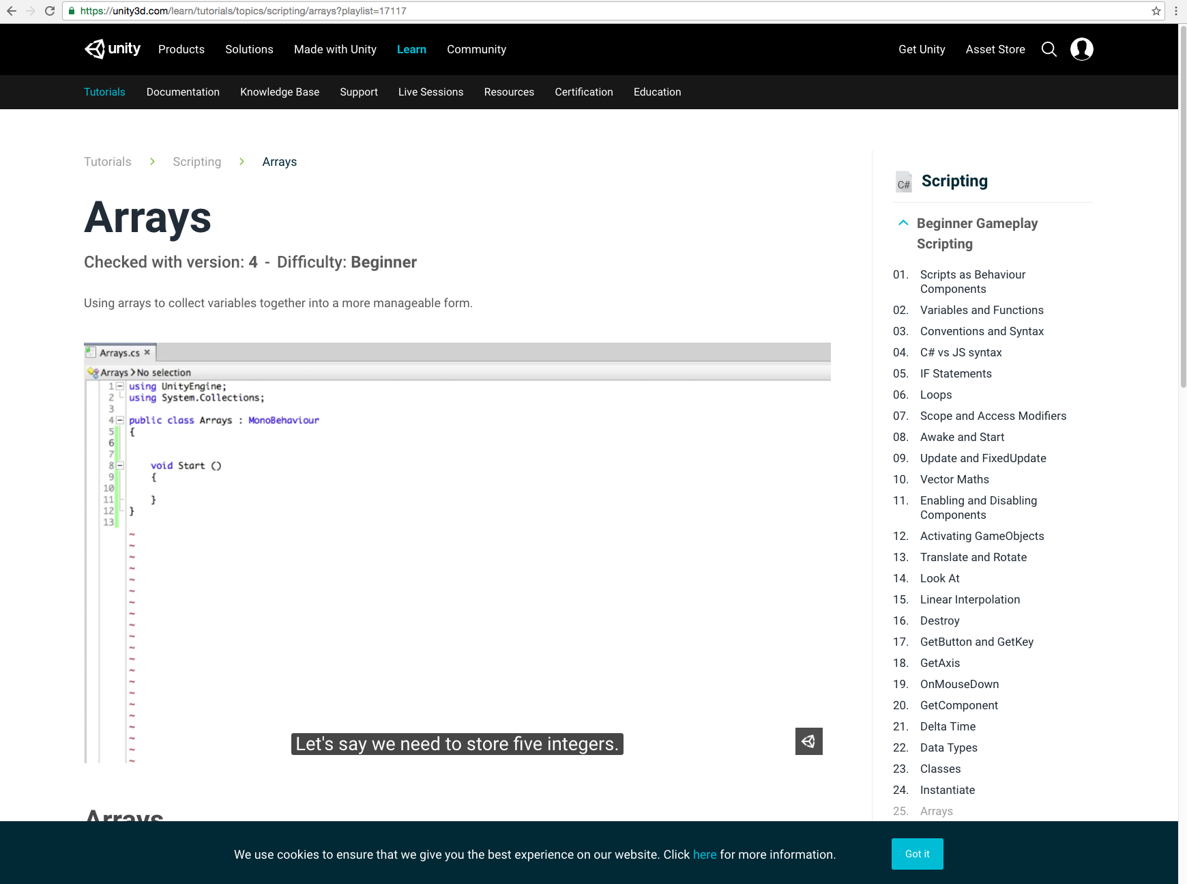Open Enabling and Disabling Components lesson
The width and height of the screenshot is (1187, 884).
(x=978, y=508)
